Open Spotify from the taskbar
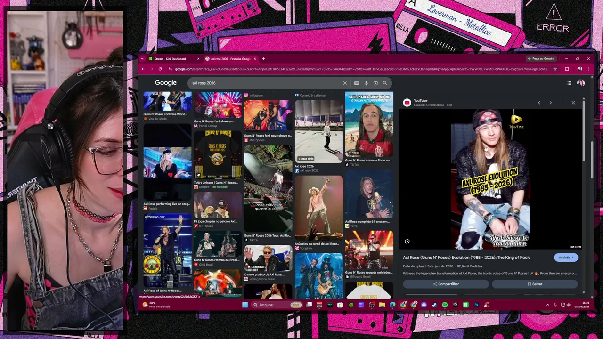Screen dimensions: 603x339 click(445, 305)
